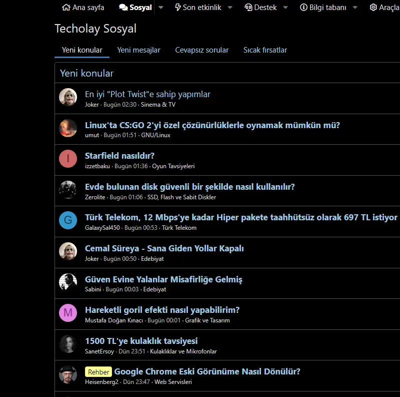Open Joker's avatar on the Plot Twist thread
Image resolution: width=400 pixels, height=397 pixels.
click(68, 97)
